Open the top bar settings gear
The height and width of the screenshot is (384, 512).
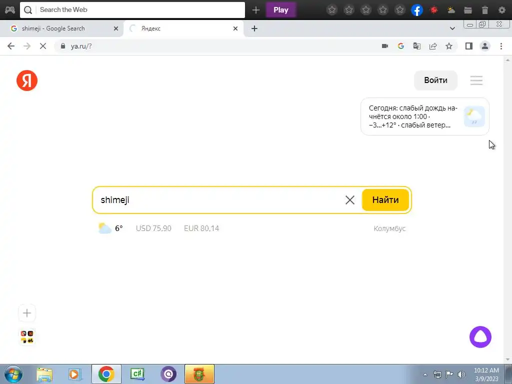(502, 10)
